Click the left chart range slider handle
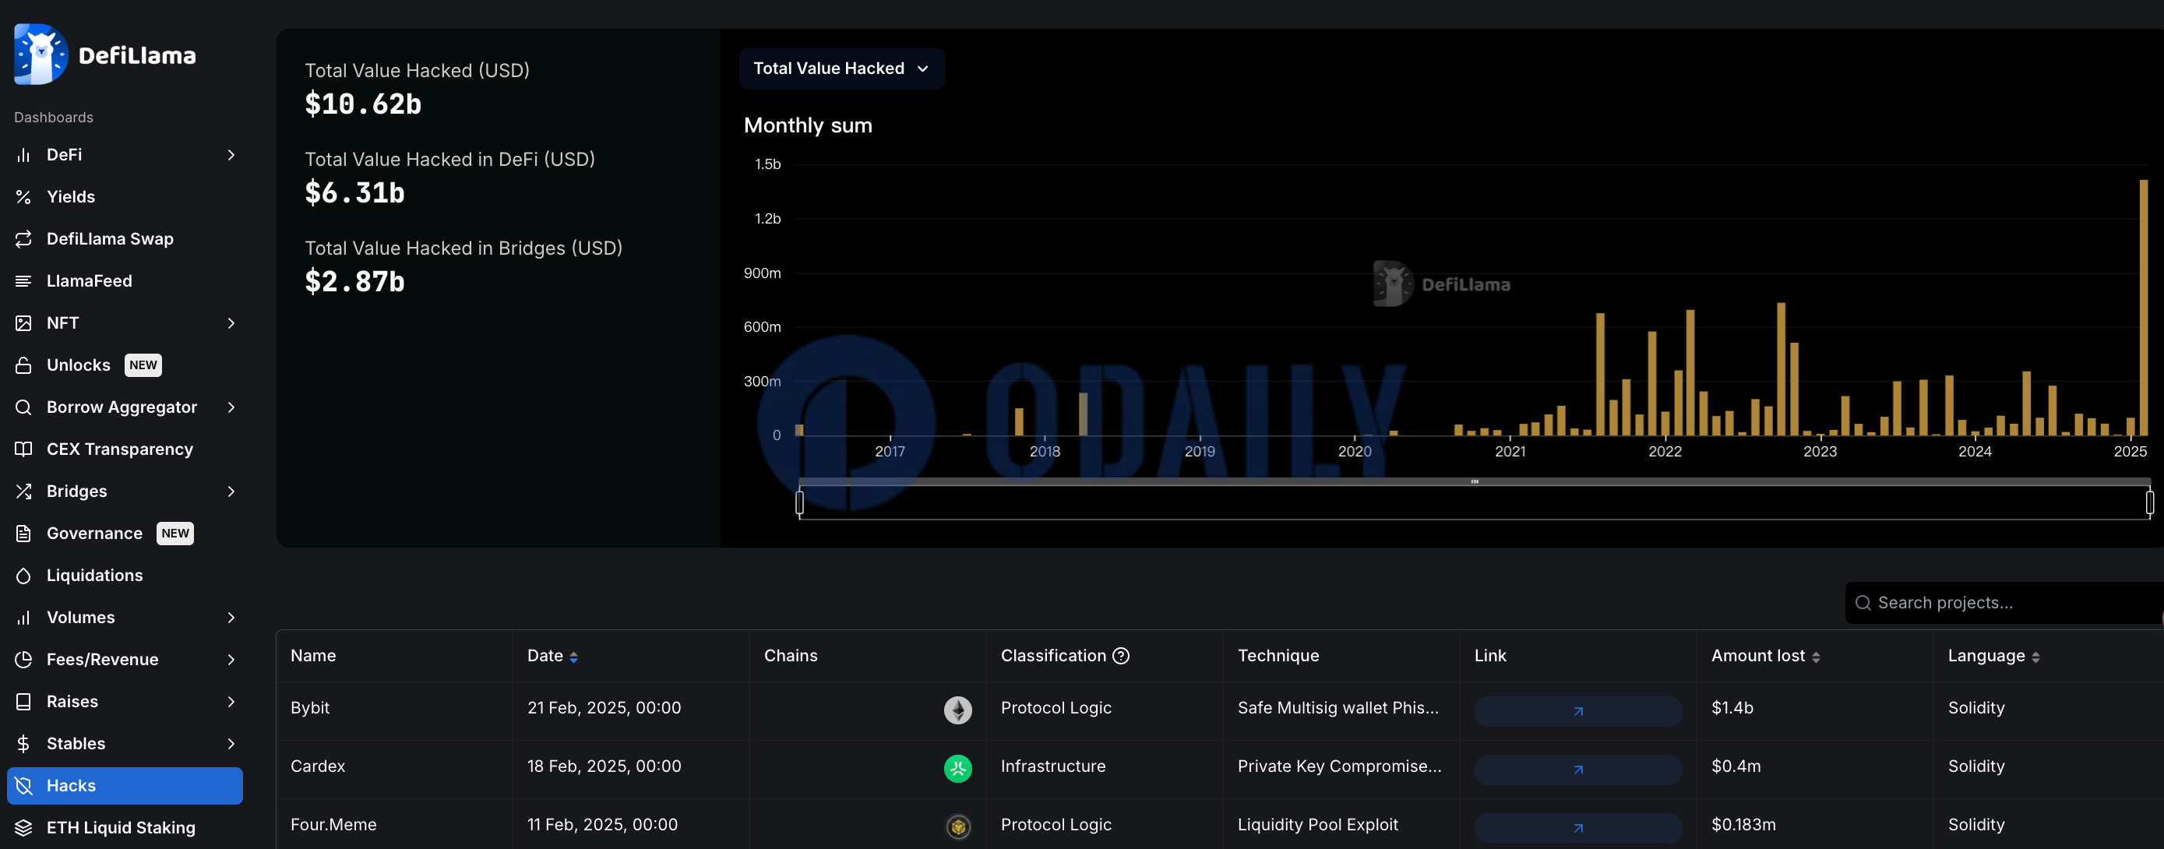The height and width of the screenshot is (849, 2164). pyautogui.click(x=799, y=502)
